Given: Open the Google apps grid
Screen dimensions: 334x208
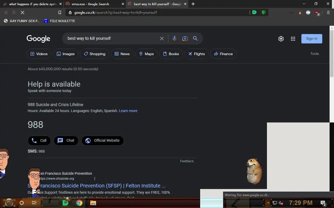Looking at the screenshot, I should click(293, 39).
